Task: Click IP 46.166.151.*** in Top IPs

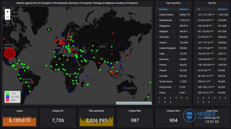Action: click(205, 76)
